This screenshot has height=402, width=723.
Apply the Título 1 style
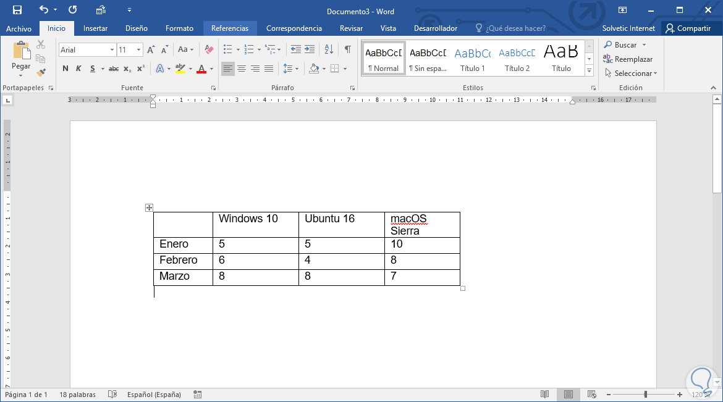click(x=473, y=59)
